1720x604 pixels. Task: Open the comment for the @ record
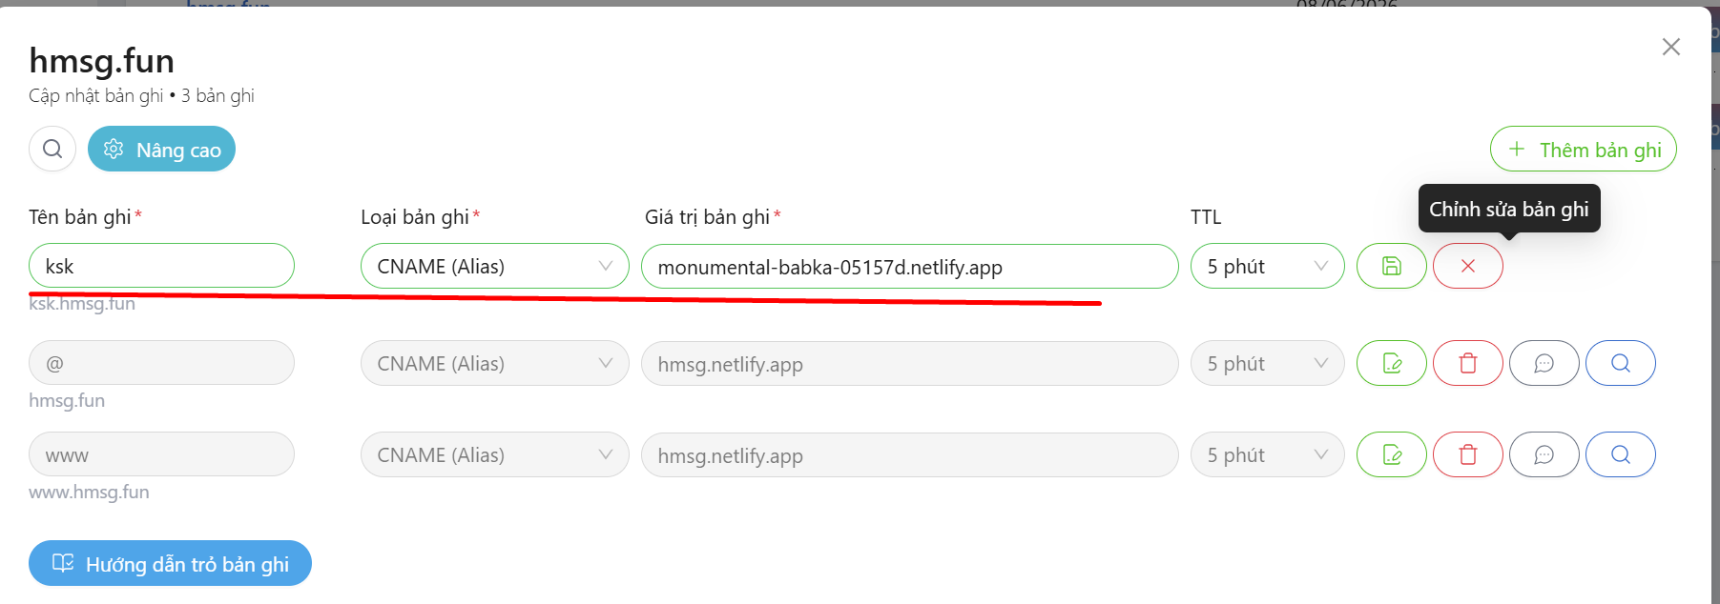1544,364
